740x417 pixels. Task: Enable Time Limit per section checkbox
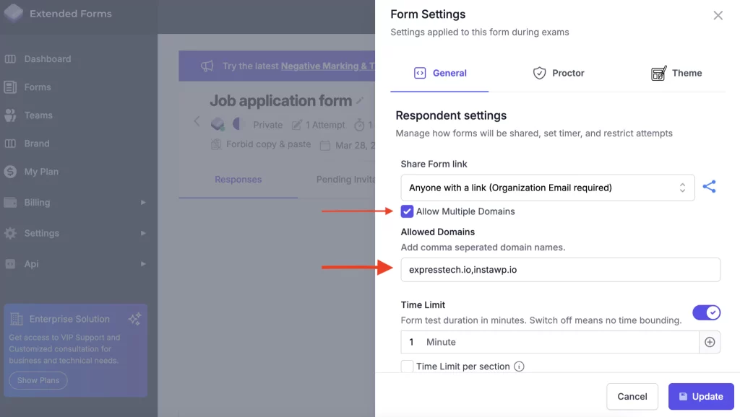(408, 366)
